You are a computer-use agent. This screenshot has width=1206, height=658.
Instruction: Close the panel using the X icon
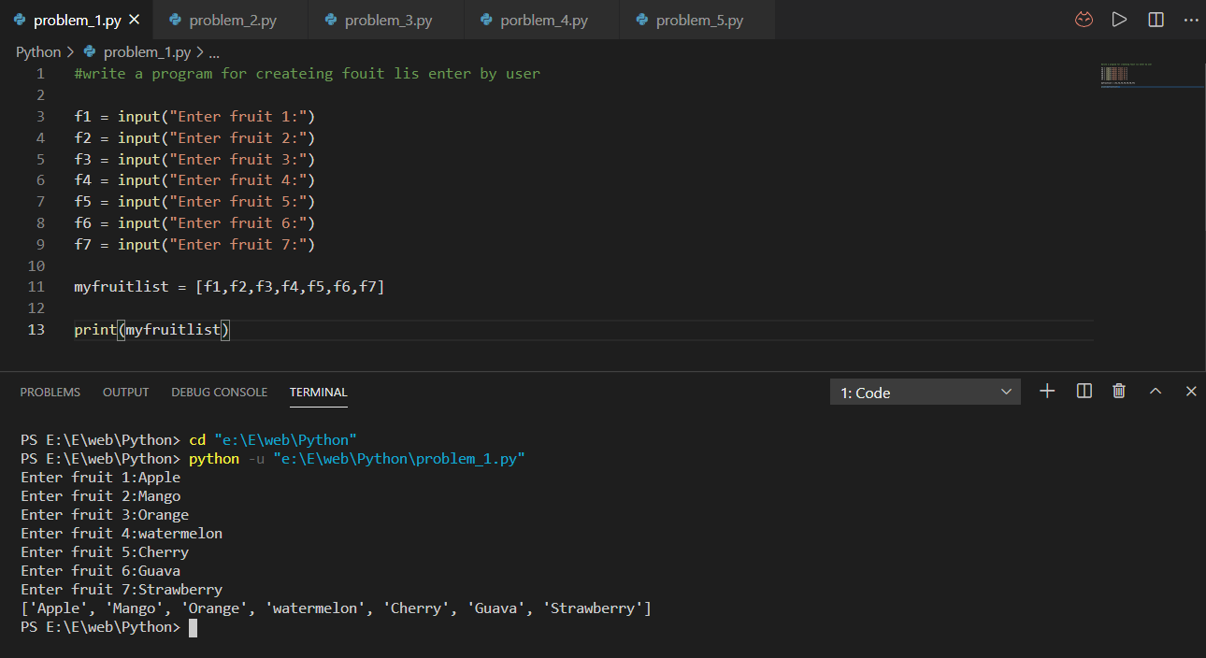[1191, 392]
